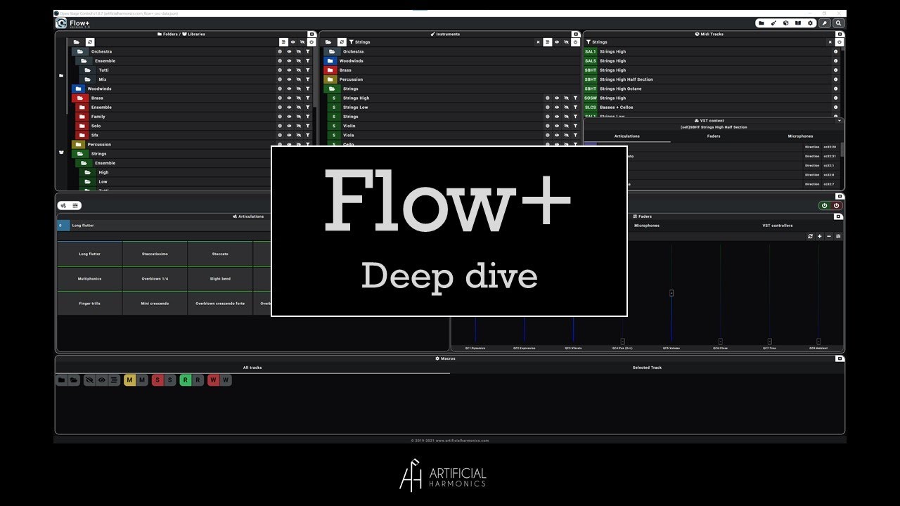Adjust the QC6:Close fader
The width and height of the screenshot is (900, 506).
tap(720, 341)
